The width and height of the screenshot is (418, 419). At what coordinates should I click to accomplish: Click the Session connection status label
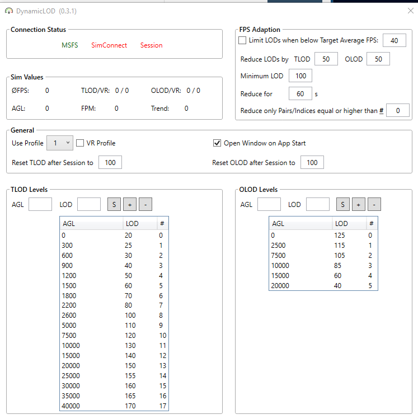point(151,45)
